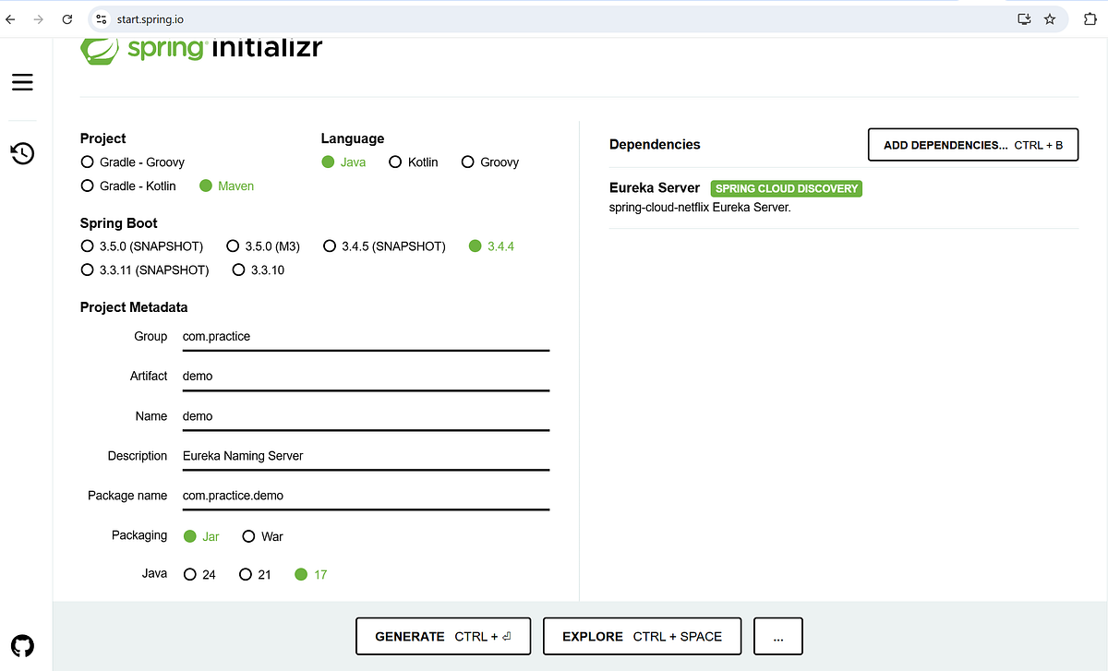Select Spring Boot 3.3.11 (SNAPSHOT)

tap(145, 270)
